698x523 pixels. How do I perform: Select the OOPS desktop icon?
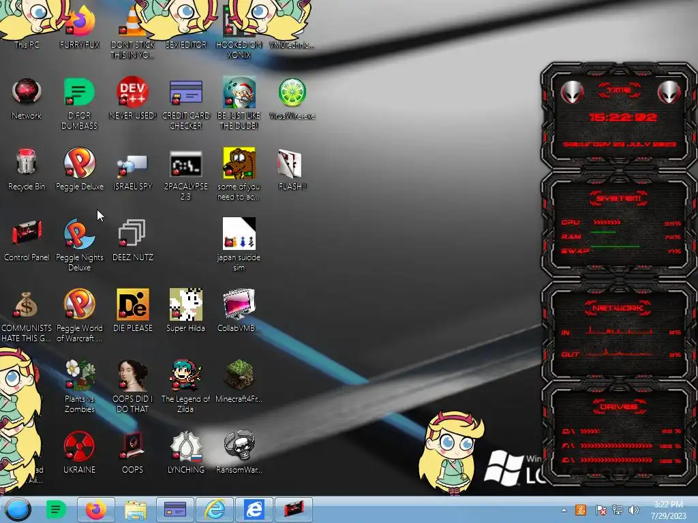tap(133, 452)
